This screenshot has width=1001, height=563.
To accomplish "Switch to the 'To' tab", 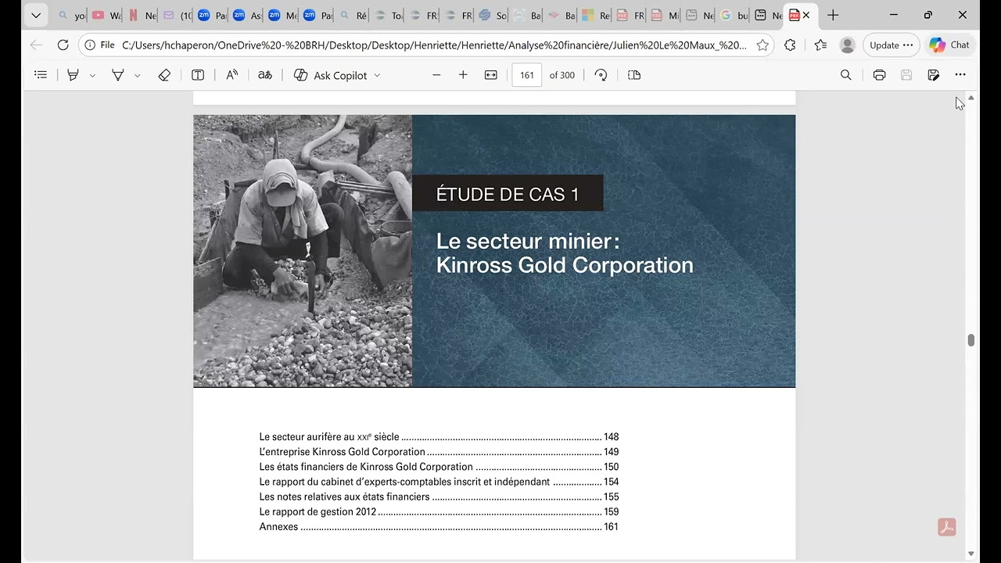I will pyautogui.click(x=387, y=15).
